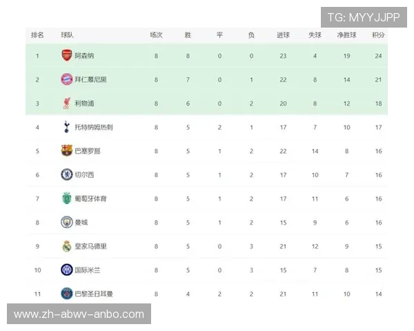Screen dimensions: 414x331
Task: Click the Sporting CP crest icon
Action: (66, 199)
